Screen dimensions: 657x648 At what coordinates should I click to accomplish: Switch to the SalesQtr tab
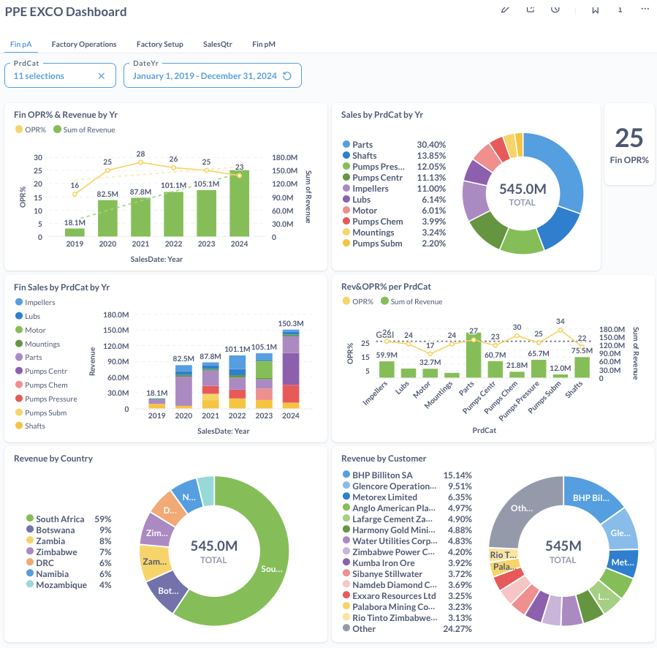(218, 44)
